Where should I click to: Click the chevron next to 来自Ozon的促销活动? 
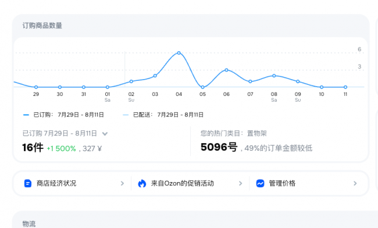(x=240, y=183)
